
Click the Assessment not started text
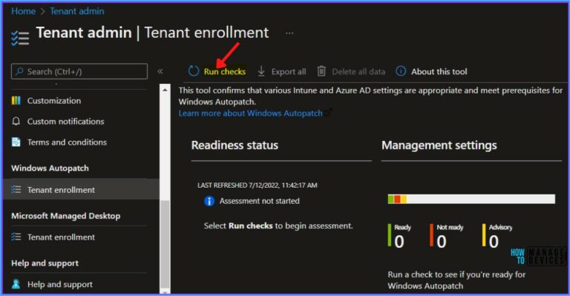260,201
